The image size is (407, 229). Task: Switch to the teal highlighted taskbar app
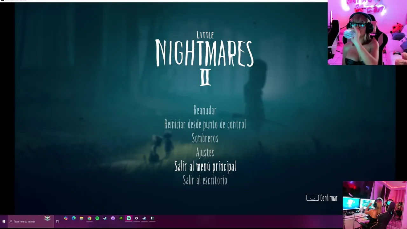[x=129, y=219]
